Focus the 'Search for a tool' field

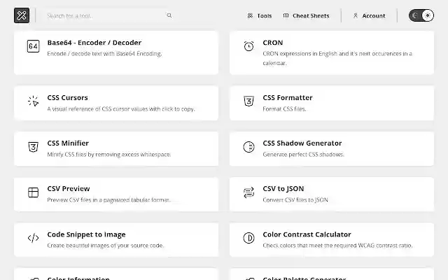pos(105,15)
